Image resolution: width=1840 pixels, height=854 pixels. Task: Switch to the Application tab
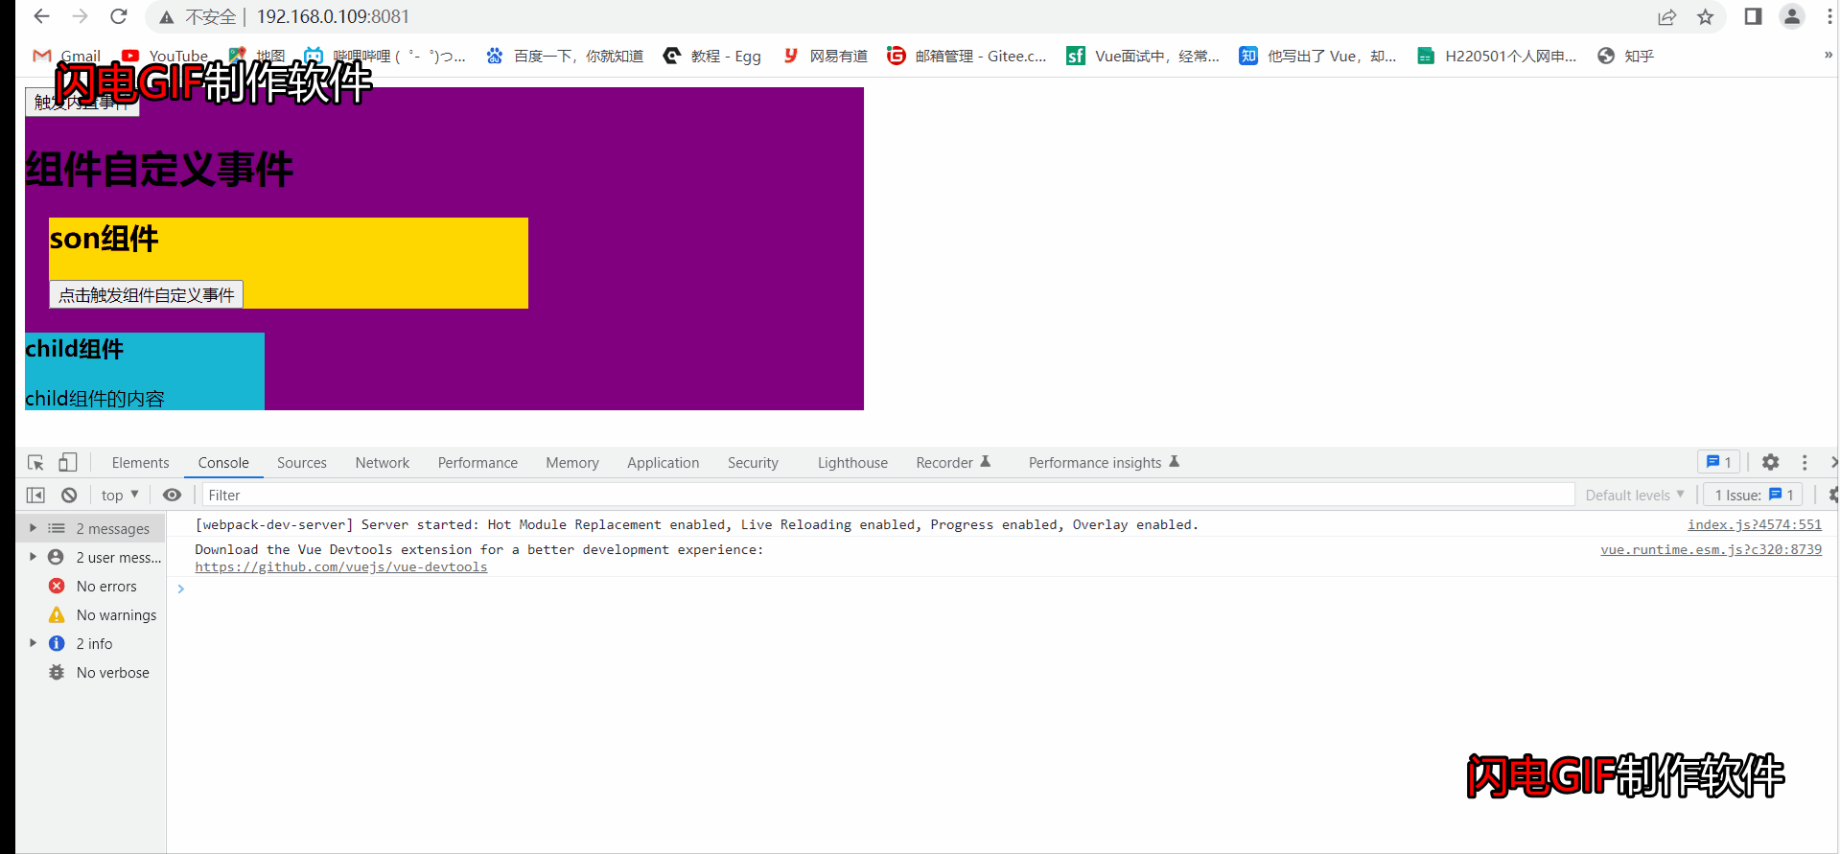click(x=664, y=463)
